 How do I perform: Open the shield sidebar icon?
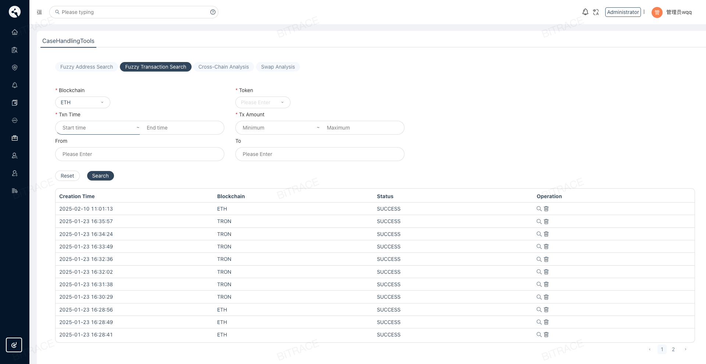[15, 68]
